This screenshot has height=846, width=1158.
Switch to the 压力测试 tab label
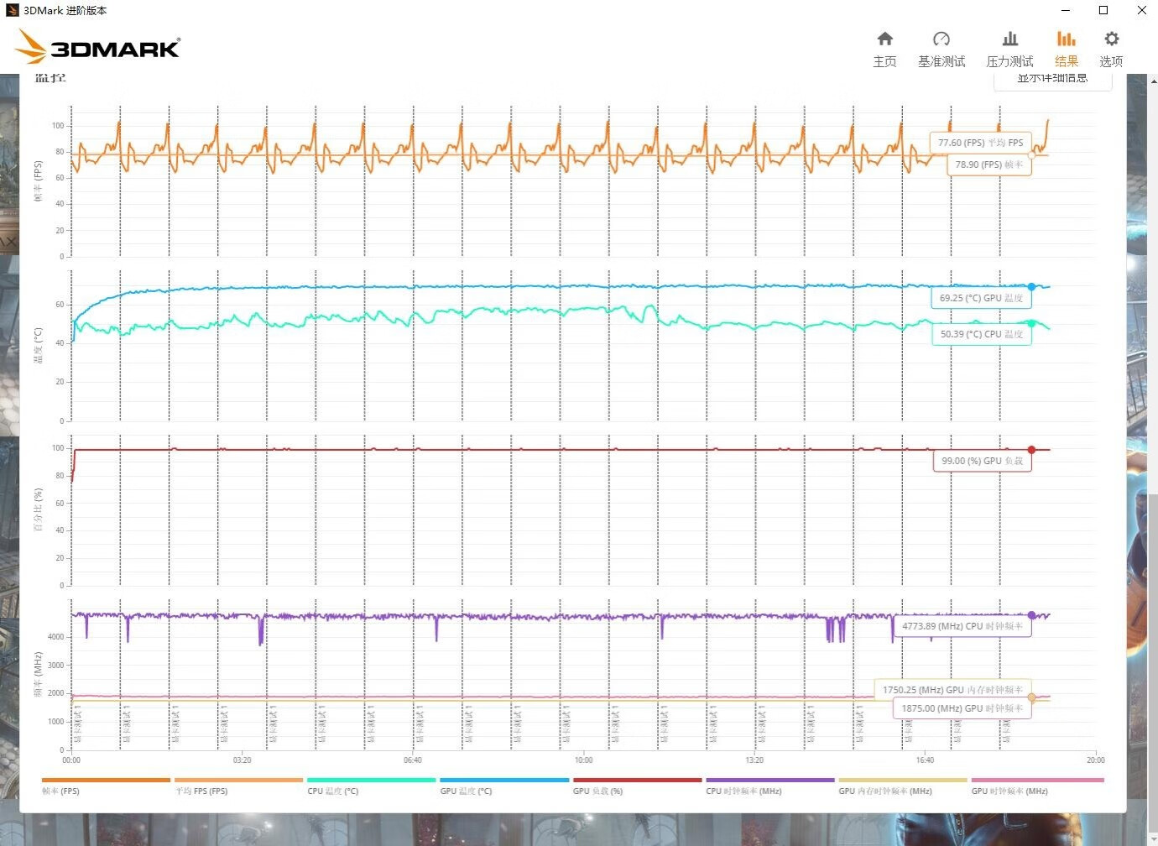(1009, 61)
